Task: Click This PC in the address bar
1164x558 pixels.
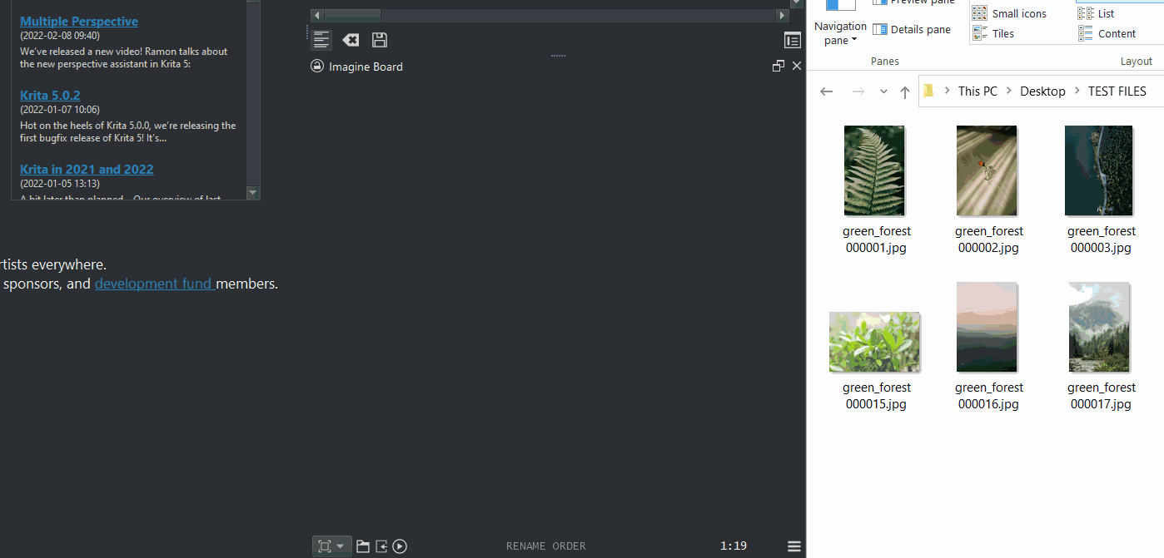Action: click(x=977, y=91)
